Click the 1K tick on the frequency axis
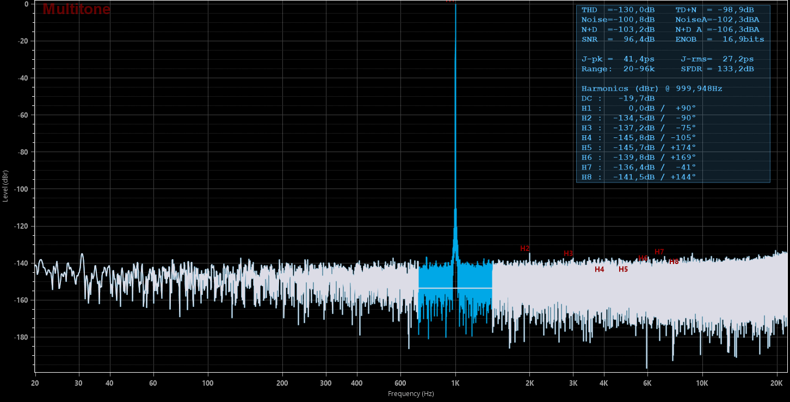The image size is (790, 402). click(455, 383)
